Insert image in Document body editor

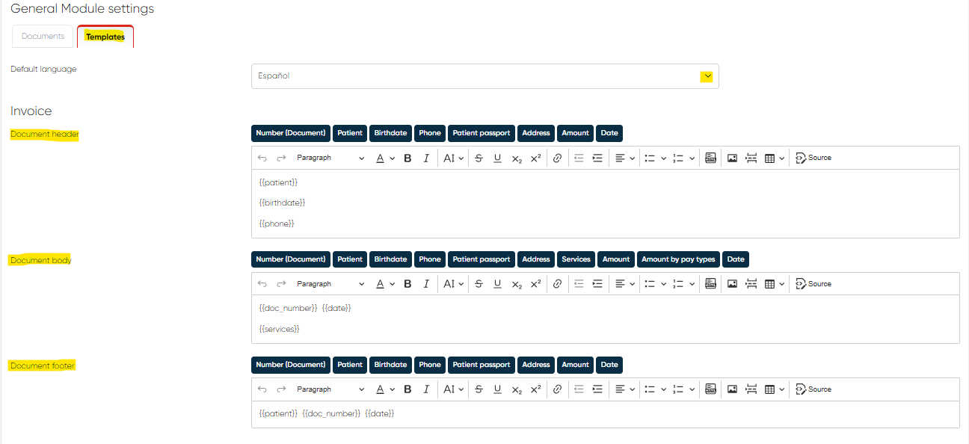coord(732,284)
